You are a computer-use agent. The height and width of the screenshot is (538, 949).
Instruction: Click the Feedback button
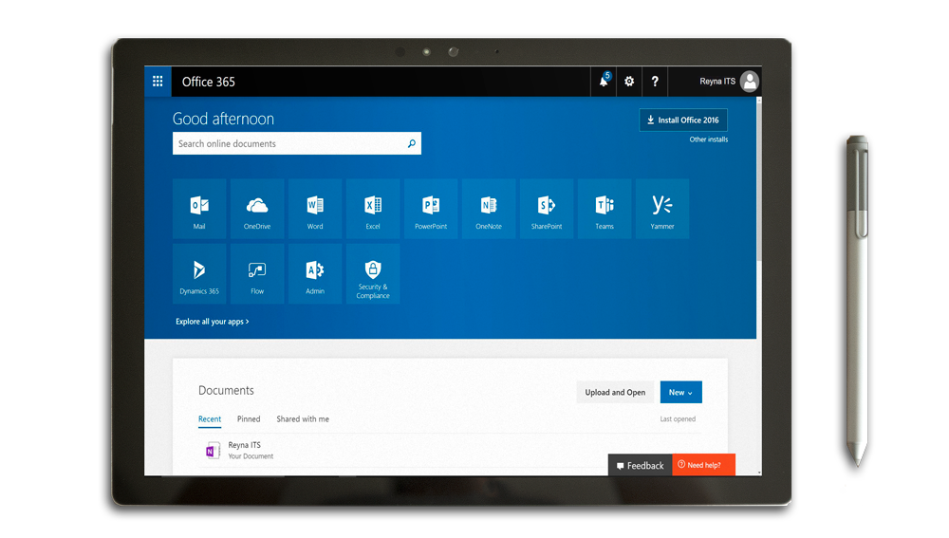pyautogui.click(x=640, y=465)
